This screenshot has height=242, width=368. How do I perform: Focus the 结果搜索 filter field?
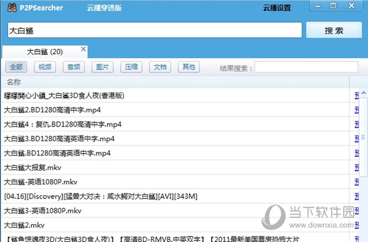pos(306,67)
